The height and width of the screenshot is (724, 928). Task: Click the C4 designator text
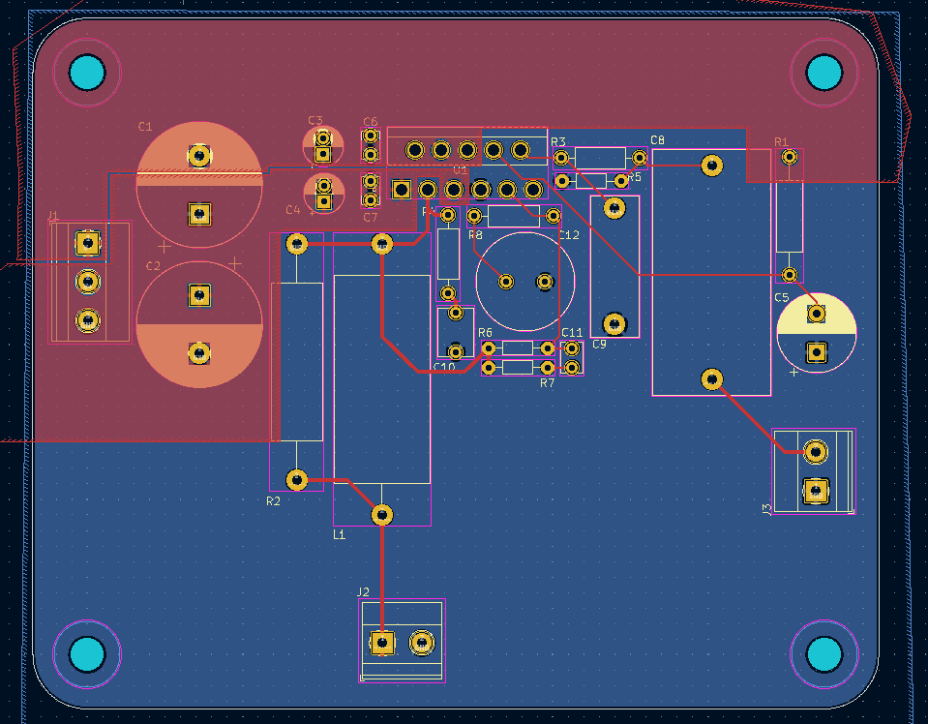click(x=293, y=210)
